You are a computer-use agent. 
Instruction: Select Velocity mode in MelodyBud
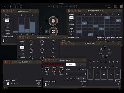[x=71, y=24]
